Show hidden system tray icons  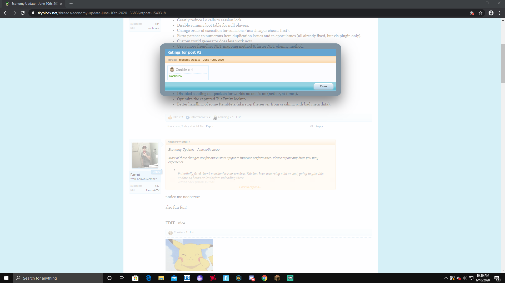click(446, 278)
